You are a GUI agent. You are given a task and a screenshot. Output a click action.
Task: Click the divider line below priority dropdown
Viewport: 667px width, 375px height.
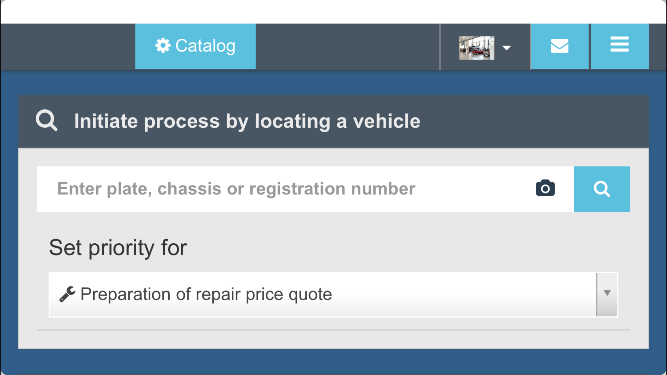(333, 330)
